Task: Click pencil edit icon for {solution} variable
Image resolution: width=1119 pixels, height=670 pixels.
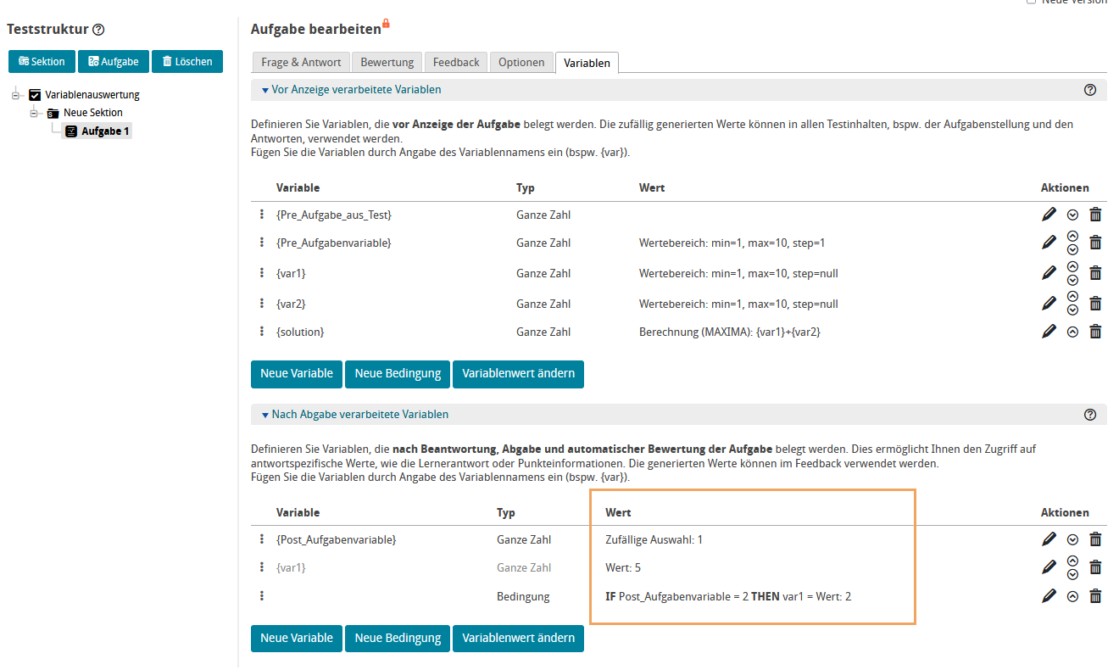Action: 1049,332
